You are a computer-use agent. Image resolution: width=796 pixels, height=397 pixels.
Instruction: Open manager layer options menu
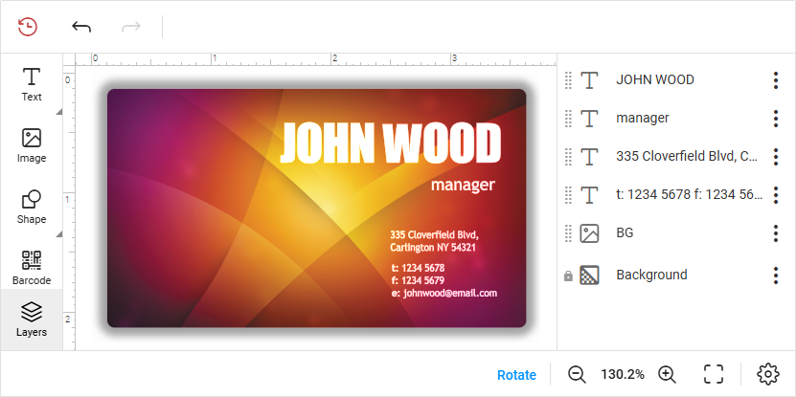776,118
